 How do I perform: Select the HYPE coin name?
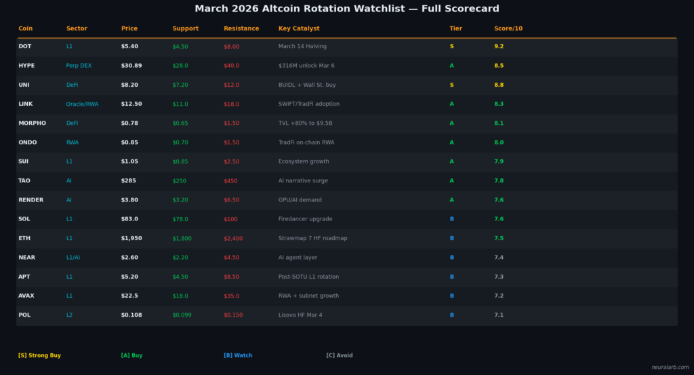click(x=26, y=66)
